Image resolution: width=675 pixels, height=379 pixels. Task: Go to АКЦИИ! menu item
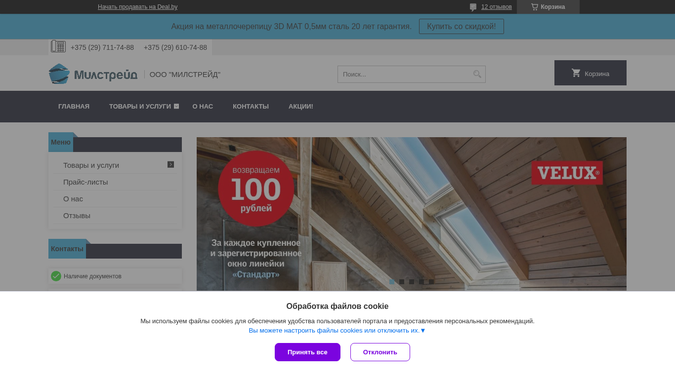pyautogui.click(x=301, y=106)
